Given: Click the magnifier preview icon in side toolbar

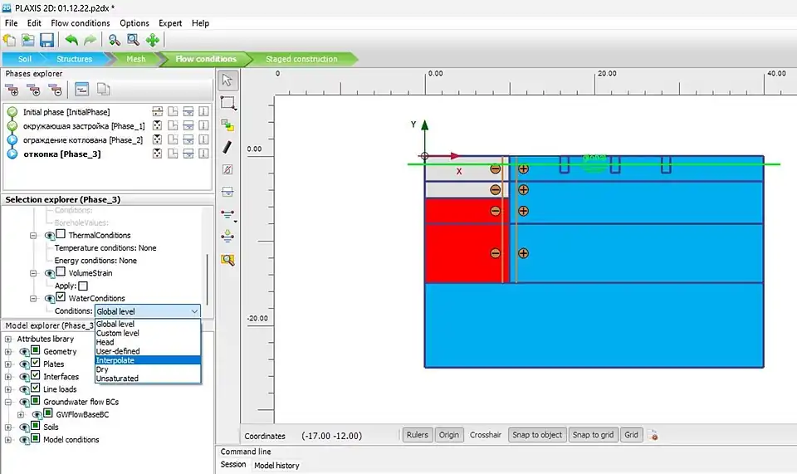Looking at the screenshot, I should click(227, 260).
